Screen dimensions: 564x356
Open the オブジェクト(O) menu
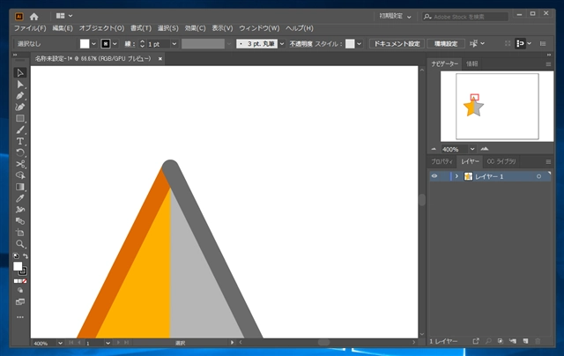click(101, 28)
